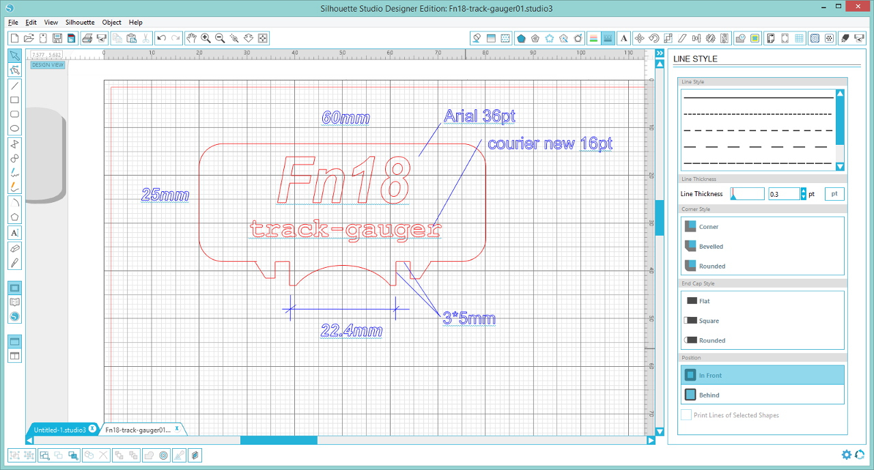Pick the Draw a Line tool
Viewport: 874px width, 470px height.
click(14, 85)
